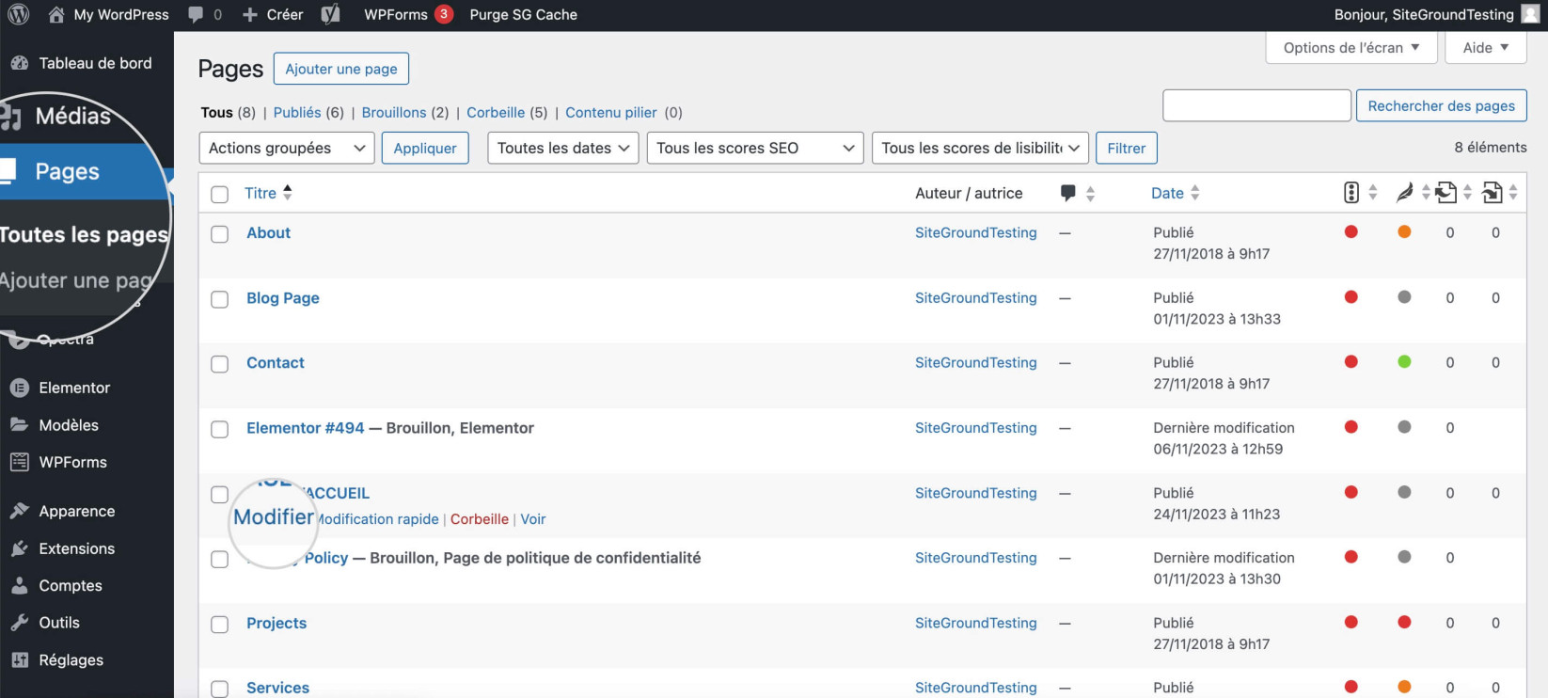1548x698 pixels.
Task: Sort by outgoing internal links icon
Action: (1446, 193)
